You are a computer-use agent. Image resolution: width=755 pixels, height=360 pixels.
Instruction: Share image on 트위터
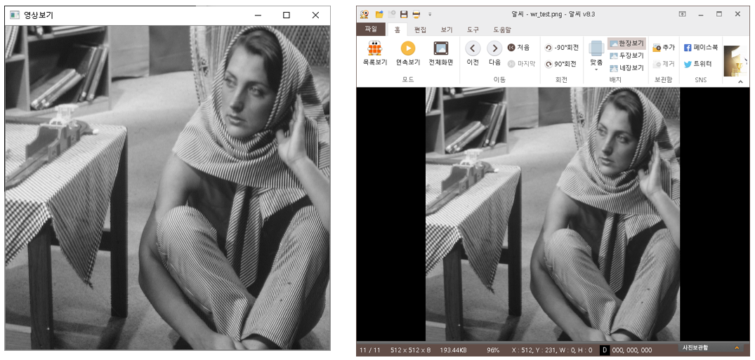pos(697,64)
